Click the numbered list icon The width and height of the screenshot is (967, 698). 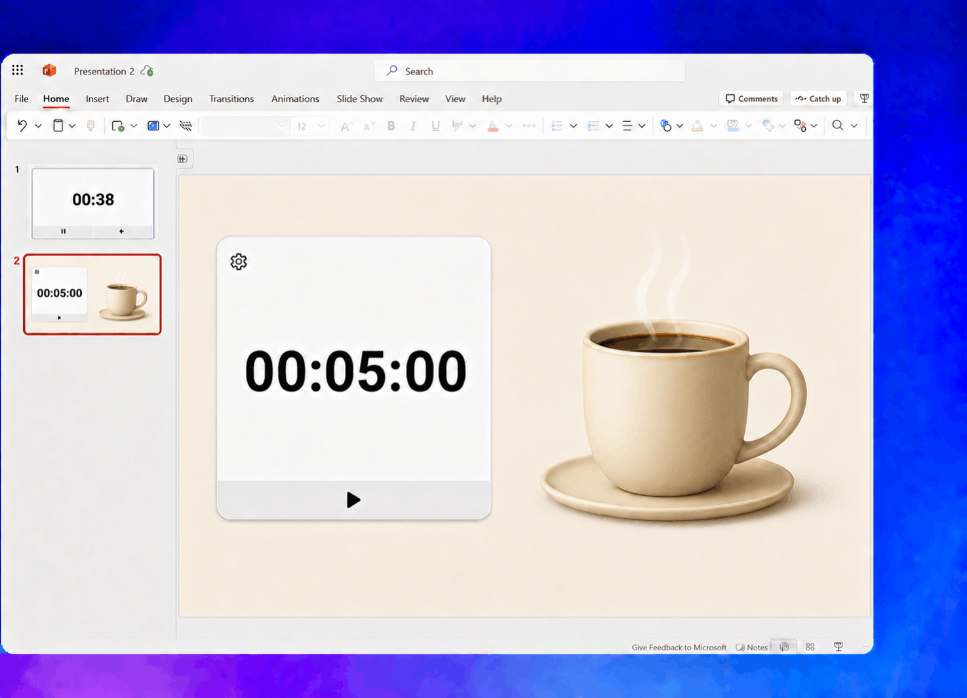coord(593,126)
